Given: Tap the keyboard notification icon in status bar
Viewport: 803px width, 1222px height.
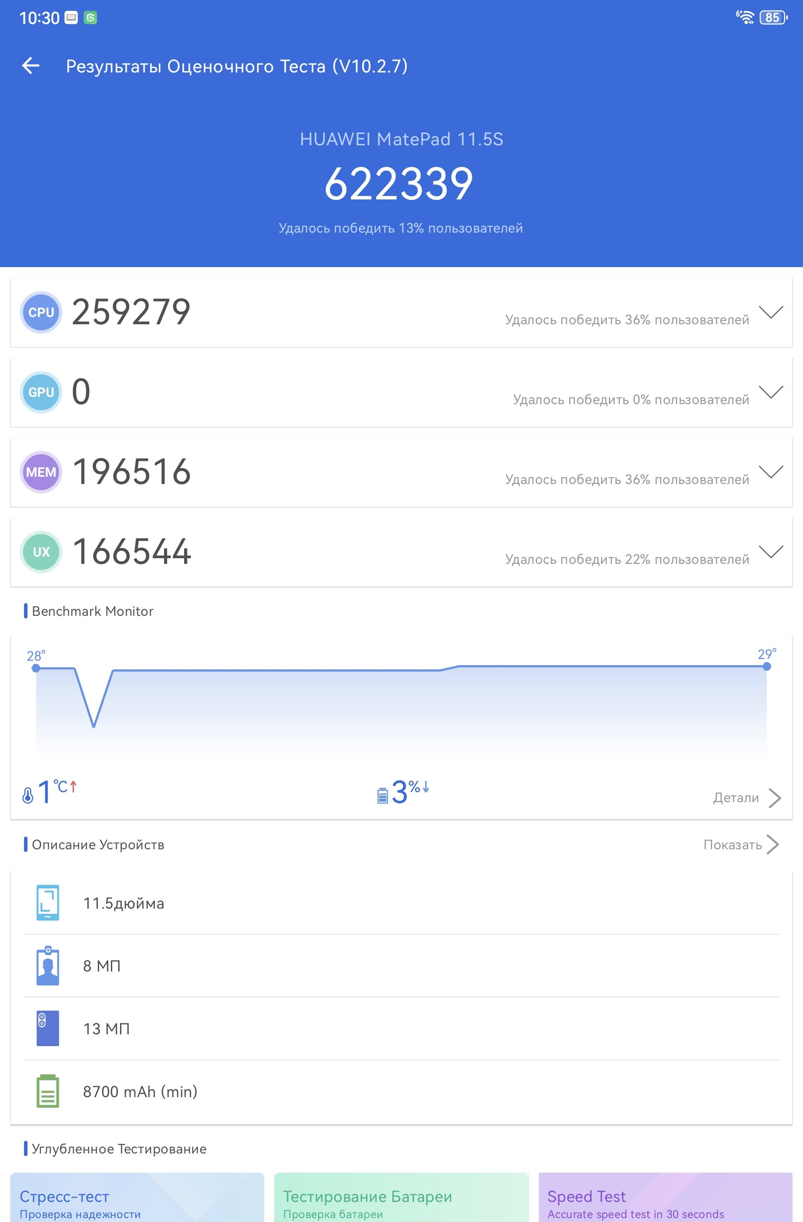Looking at the screenshot, I should tap(72, 18).
